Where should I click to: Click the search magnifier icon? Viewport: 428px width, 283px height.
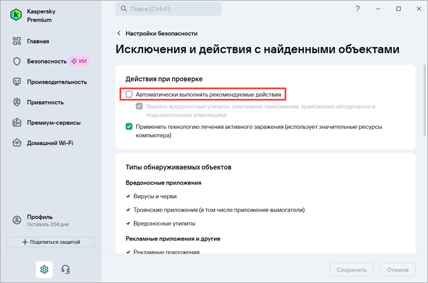point(124,9)
